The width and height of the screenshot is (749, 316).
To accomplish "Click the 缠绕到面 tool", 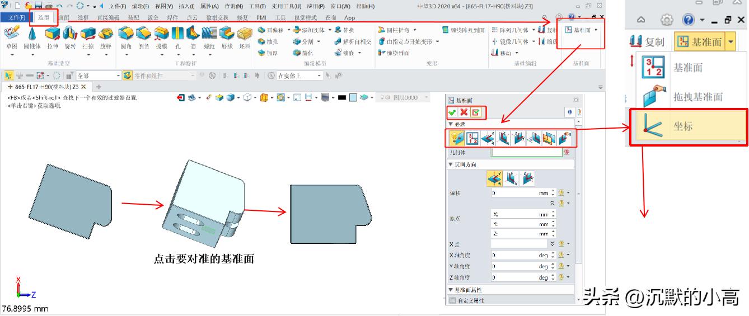I will coord(394,53).
